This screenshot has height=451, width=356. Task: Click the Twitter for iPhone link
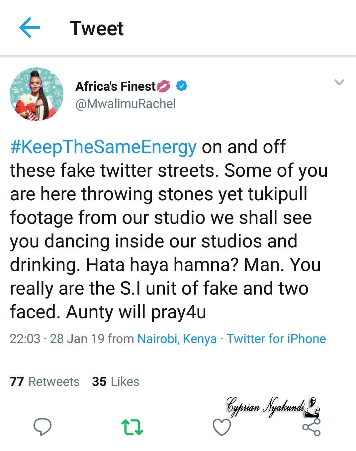tap(276, 339)
